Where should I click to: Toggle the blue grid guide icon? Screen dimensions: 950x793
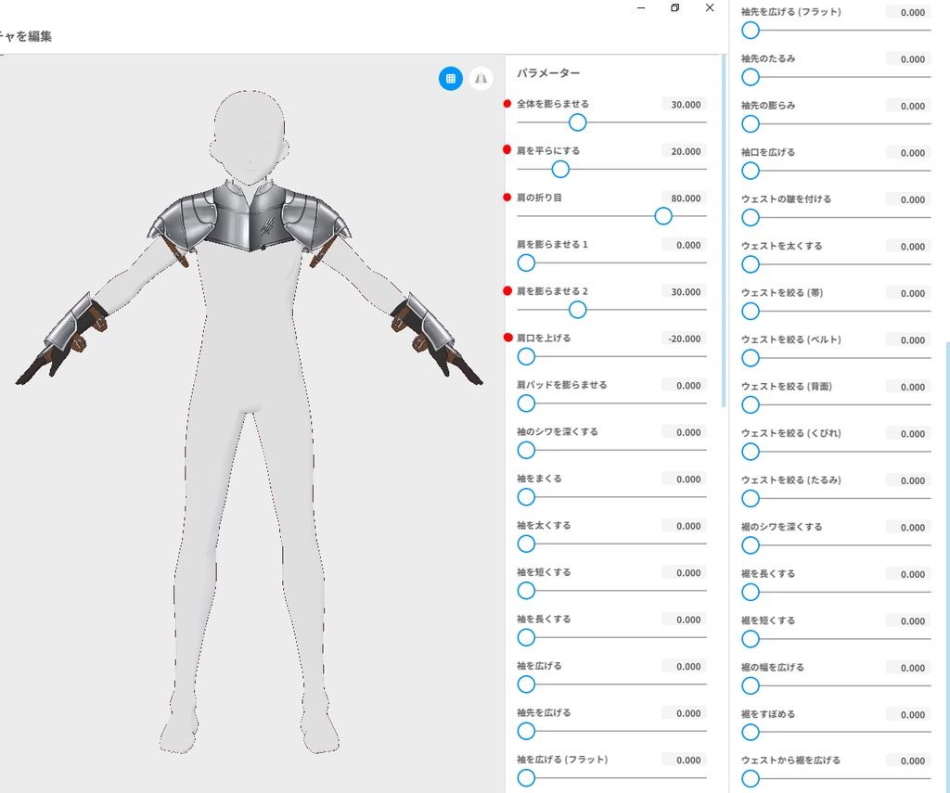450,79
